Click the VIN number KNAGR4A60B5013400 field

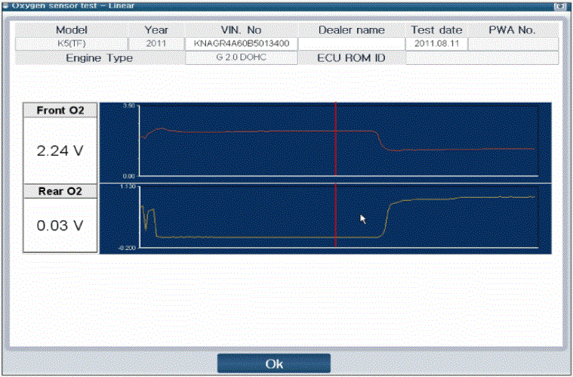coord(242,44)
